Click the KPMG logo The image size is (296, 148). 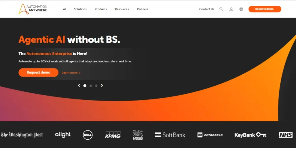click(113, 135)
